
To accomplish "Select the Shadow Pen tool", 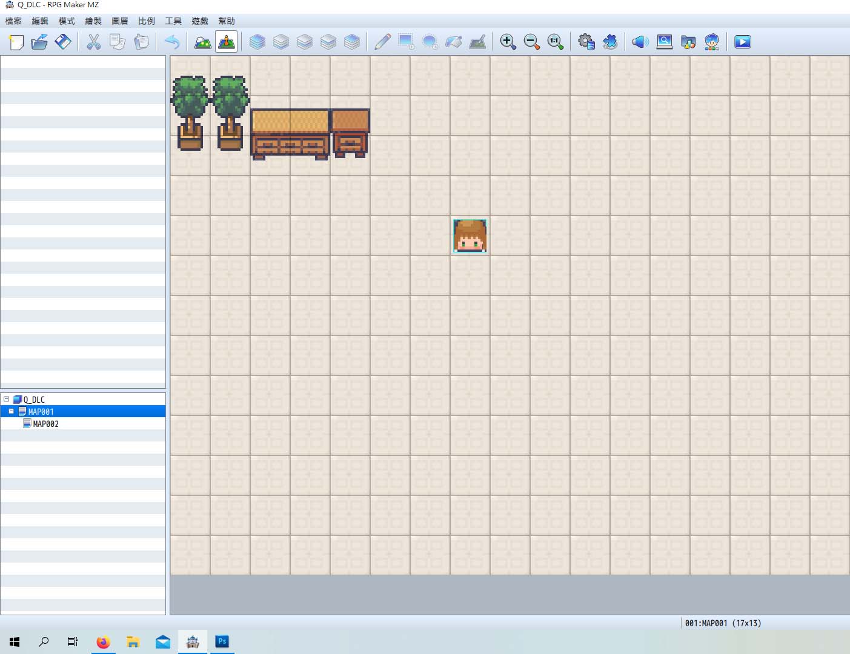I will coord(477,42).
